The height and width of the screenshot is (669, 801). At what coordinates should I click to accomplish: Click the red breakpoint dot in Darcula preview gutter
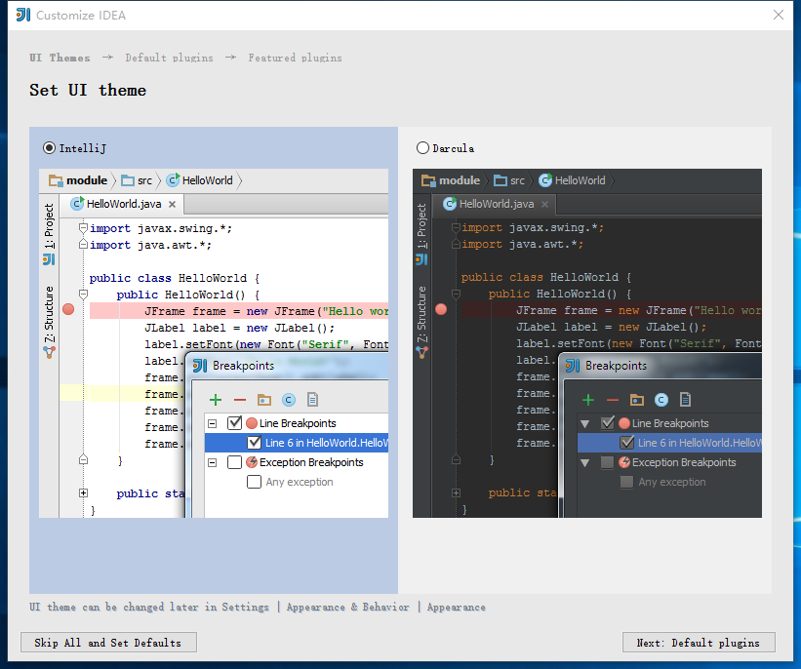pos(441,309)
